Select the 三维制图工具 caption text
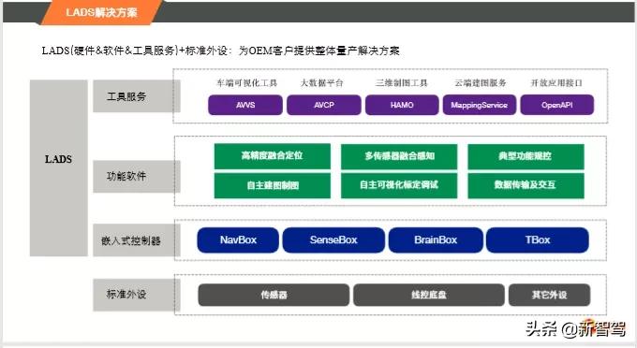Viewport: 637px width, 348px height. [x=401, y=83]
